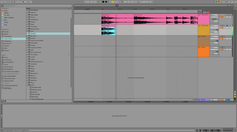Open the browser preview info icon
237x132 pixels.
(x=5, y=101)
